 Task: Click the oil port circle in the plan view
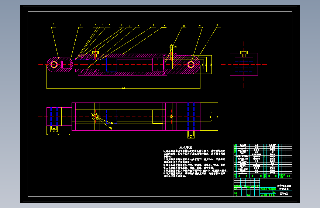pos(95,117)
